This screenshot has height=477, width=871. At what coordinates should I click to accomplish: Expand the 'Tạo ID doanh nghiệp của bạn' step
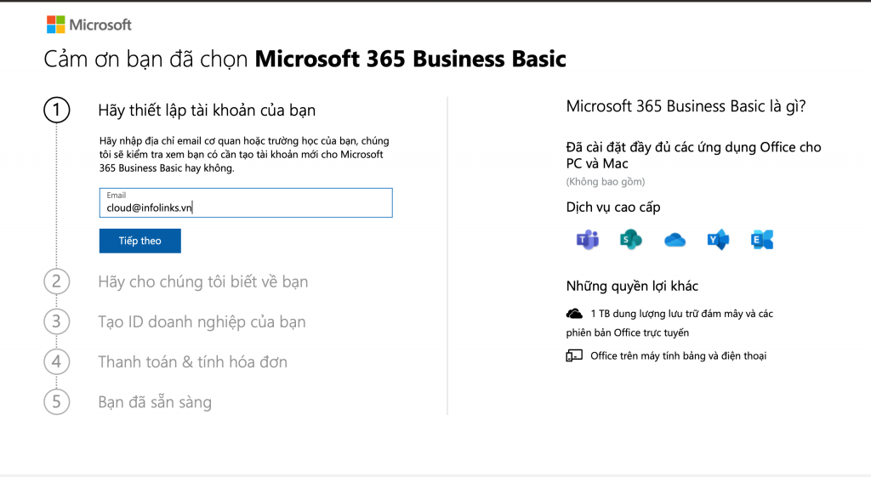[x=202, y=321]
